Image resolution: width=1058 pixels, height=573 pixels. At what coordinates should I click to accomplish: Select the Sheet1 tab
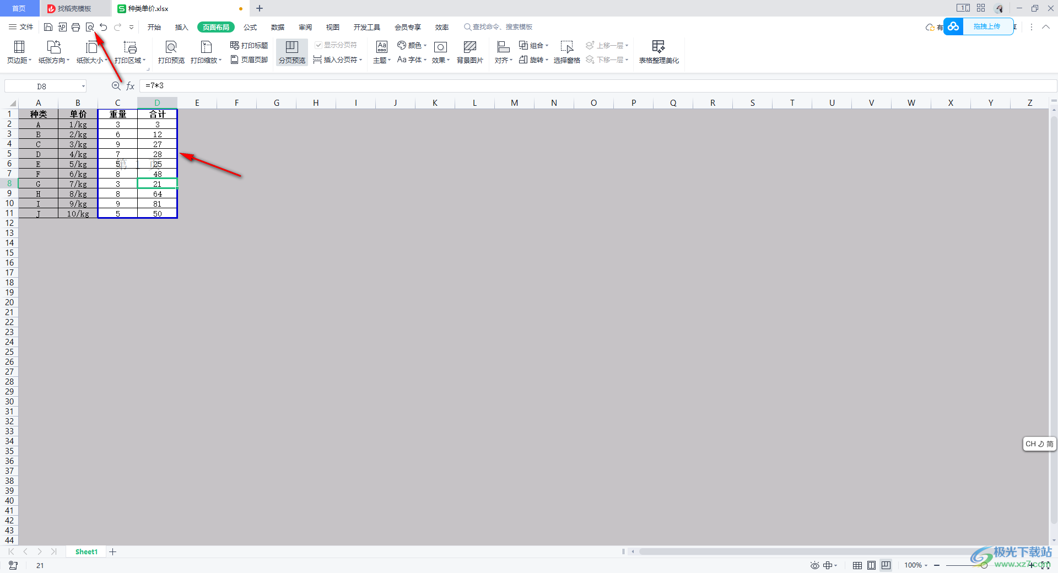[87, 552]
